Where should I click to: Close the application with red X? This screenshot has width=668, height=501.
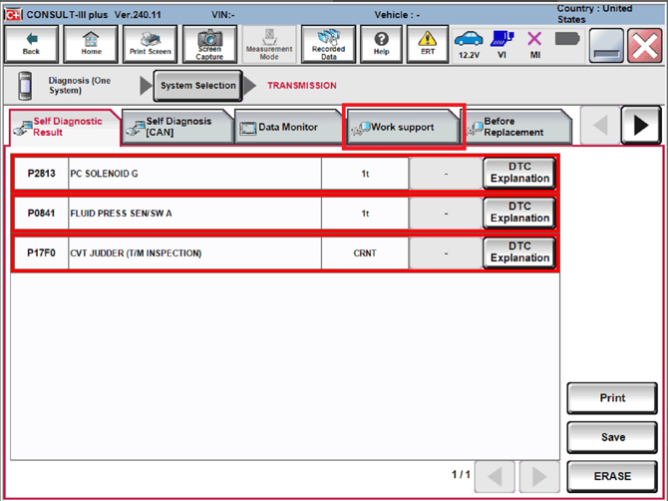pos(644,46)
